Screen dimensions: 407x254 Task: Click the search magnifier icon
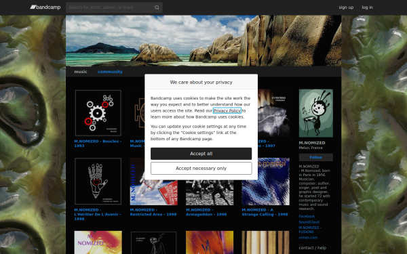[157, 7]
